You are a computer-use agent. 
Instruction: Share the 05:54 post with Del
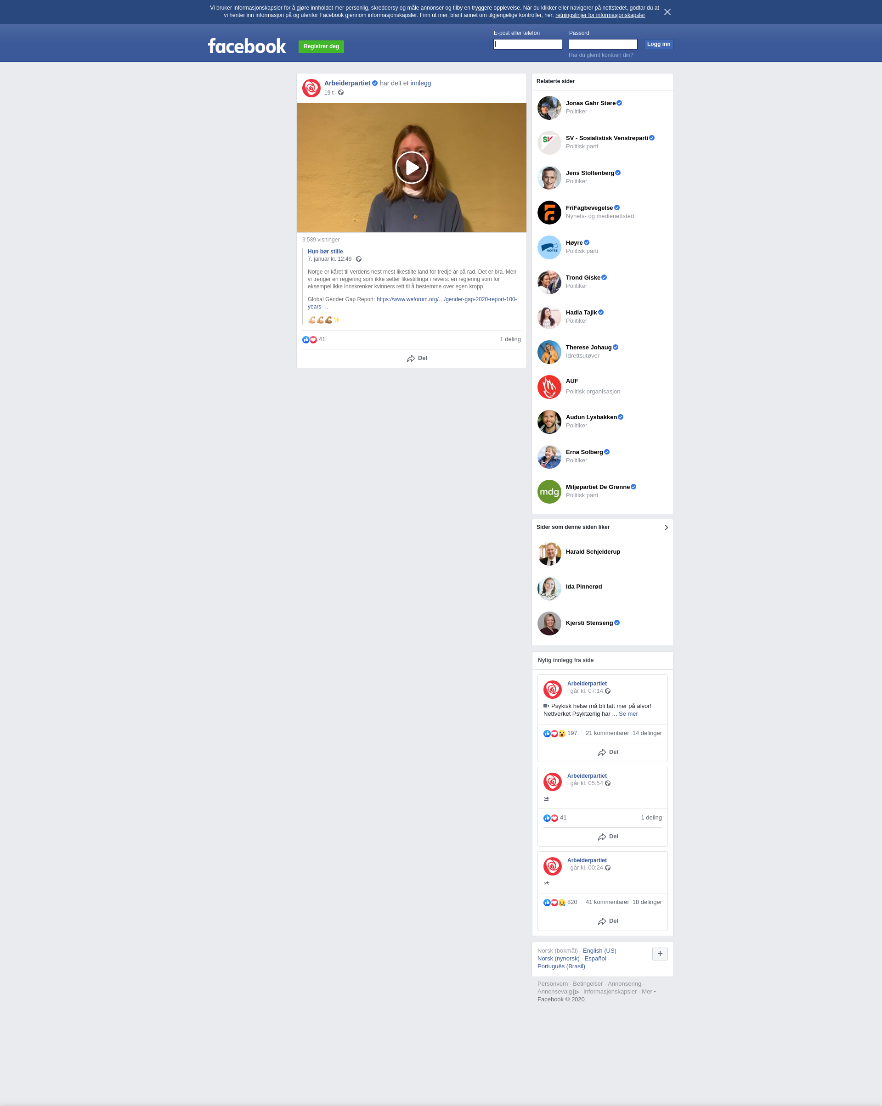pos(608,837)
